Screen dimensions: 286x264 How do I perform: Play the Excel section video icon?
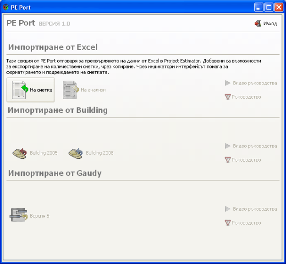(227, 83)
